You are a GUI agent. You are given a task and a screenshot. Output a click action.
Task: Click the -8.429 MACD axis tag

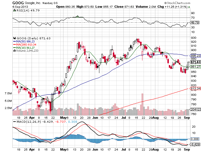point(195,145)
